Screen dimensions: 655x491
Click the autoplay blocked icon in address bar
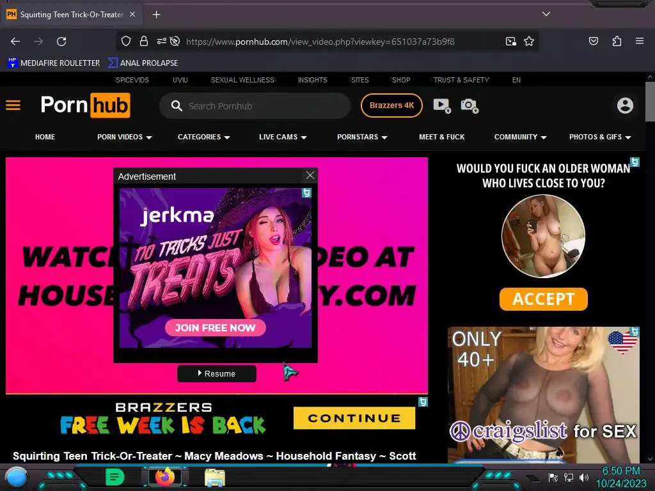[175, 41]
